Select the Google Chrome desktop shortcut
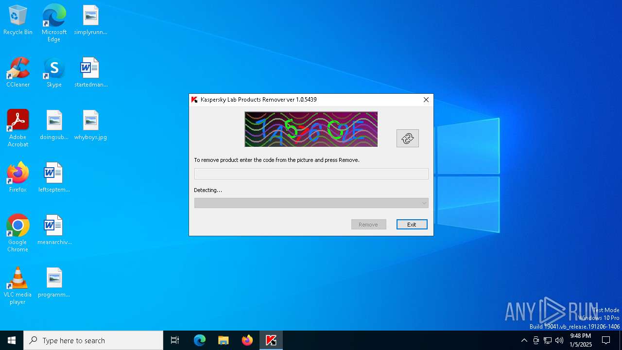This screenshot has height=350, width=622. pos(18,233)
